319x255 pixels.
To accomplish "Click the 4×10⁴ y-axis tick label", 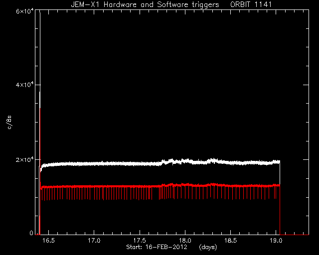I will [x=25, y=85].
